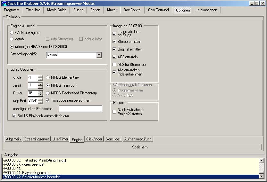
Task: Decrease the asplit value with down arrow
Action: click(40, 87)
